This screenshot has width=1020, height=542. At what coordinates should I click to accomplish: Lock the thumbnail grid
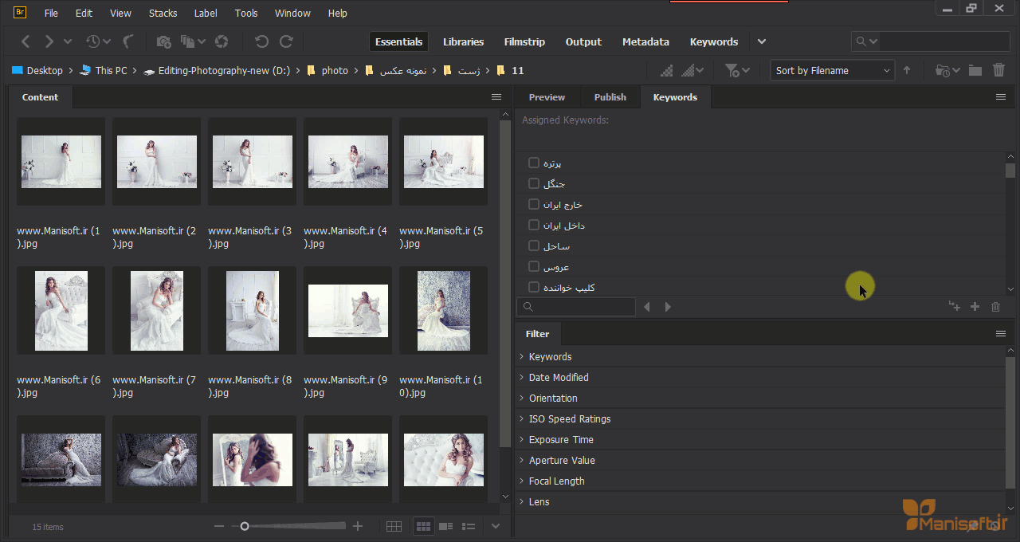point(394,526)
